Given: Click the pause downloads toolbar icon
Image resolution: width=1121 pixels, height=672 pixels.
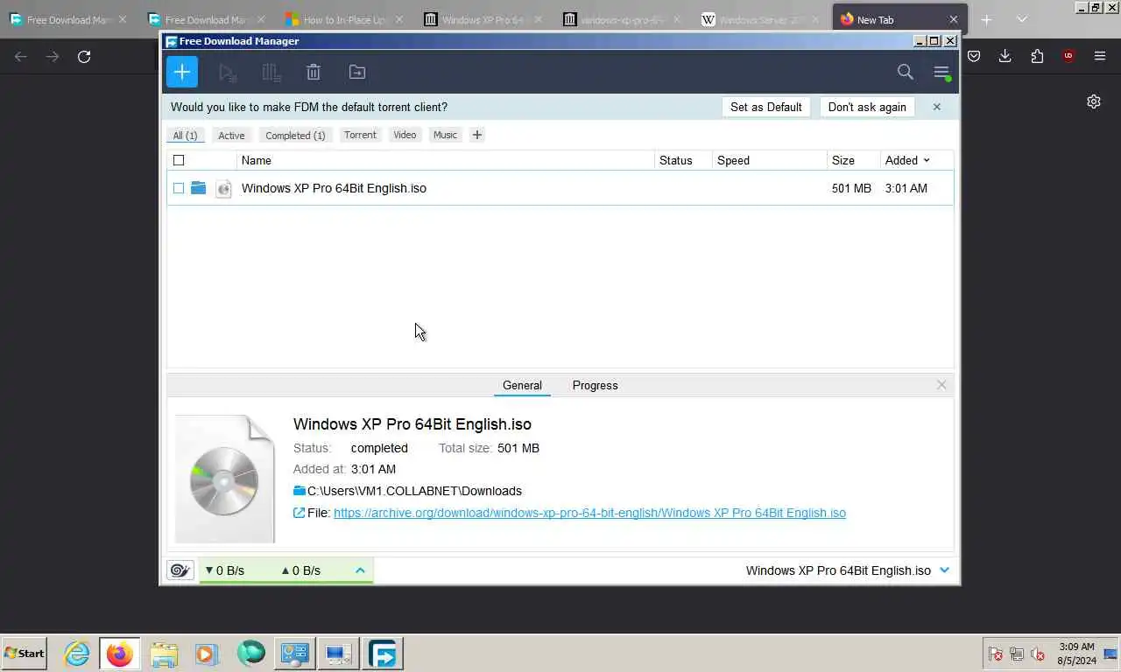Looking at the screenshot, I should [x=271, y=73].
